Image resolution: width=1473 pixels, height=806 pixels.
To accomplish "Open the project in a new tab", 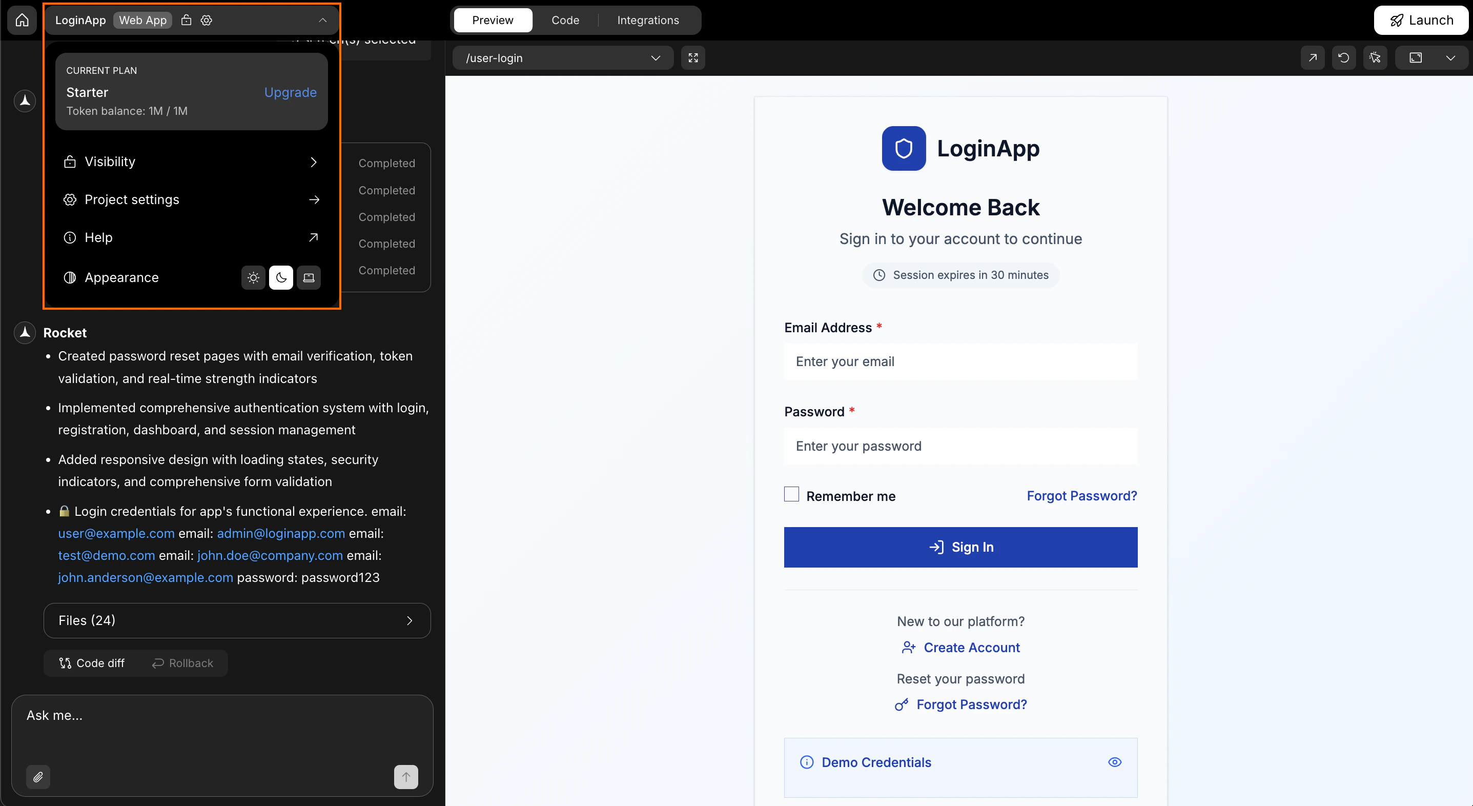I will tap(1313, 57).
